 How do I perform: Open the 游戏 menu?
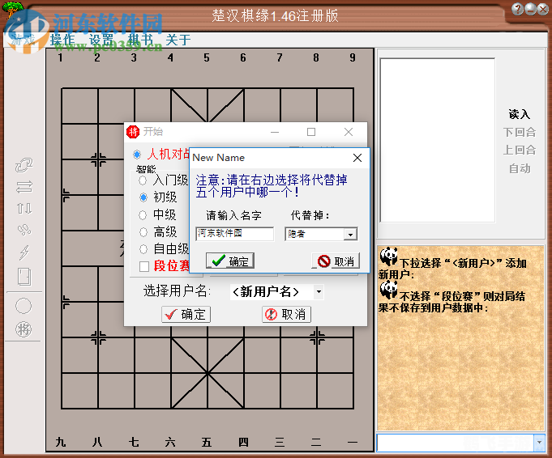coord(23,40)
